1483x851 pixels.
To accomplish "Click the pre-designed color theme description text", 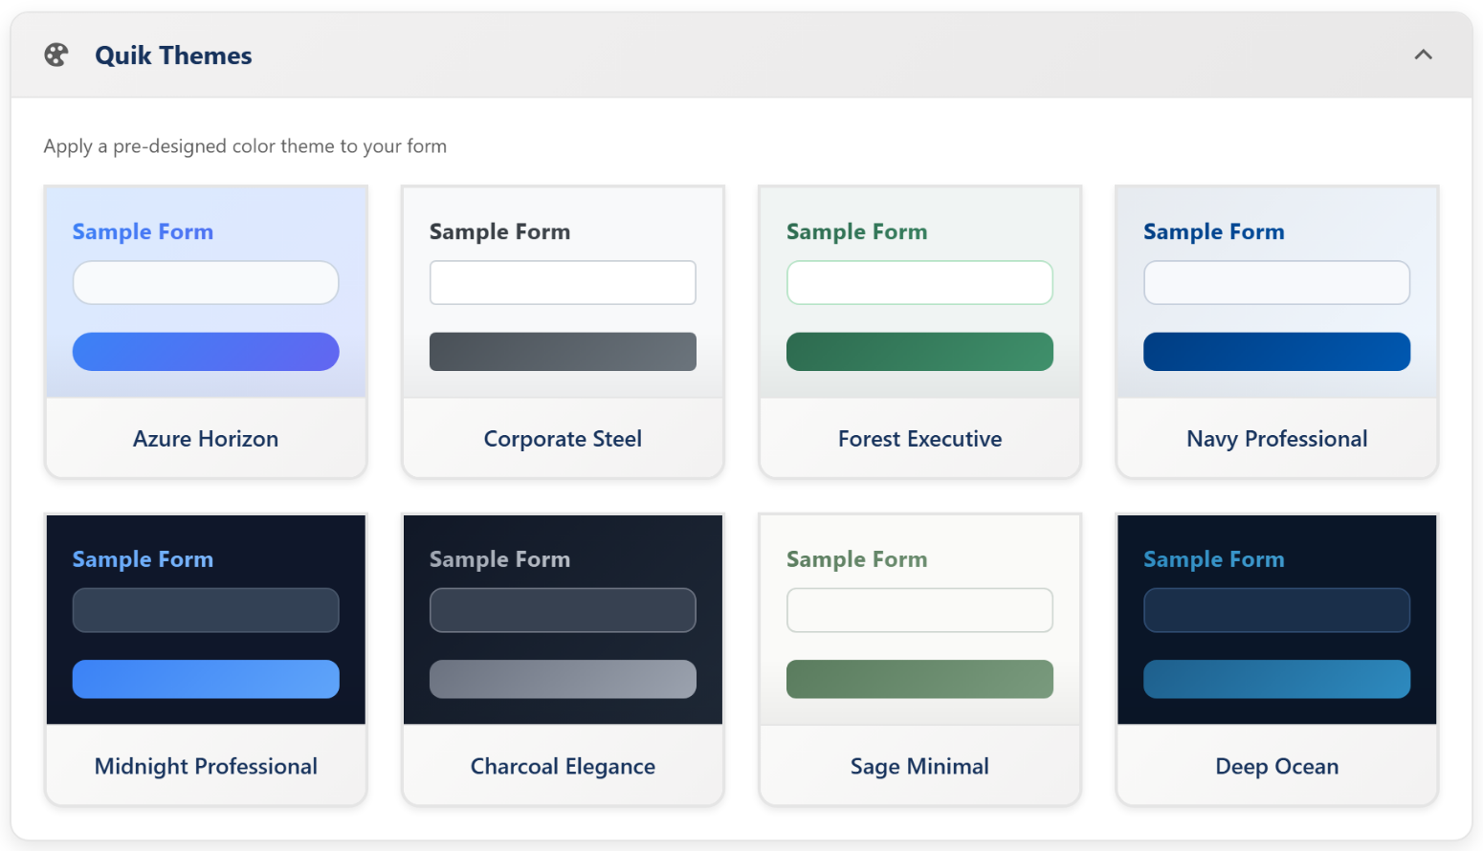I will pos(245,146).
